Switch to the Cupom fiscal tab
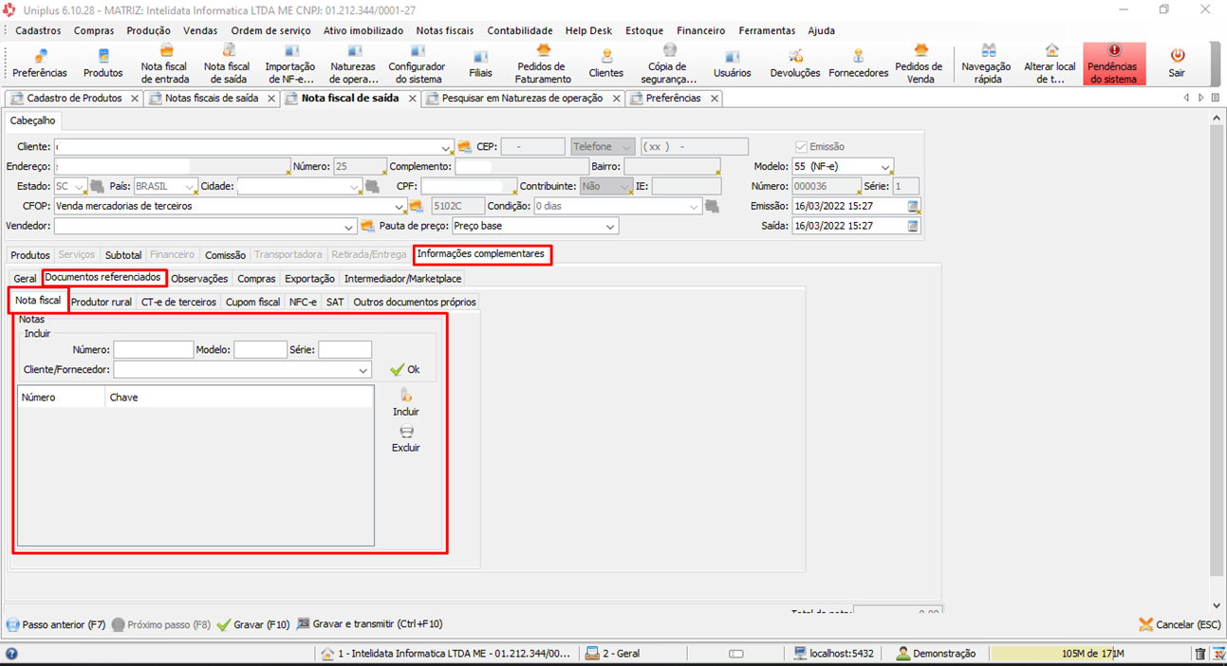 pos(252,302)
